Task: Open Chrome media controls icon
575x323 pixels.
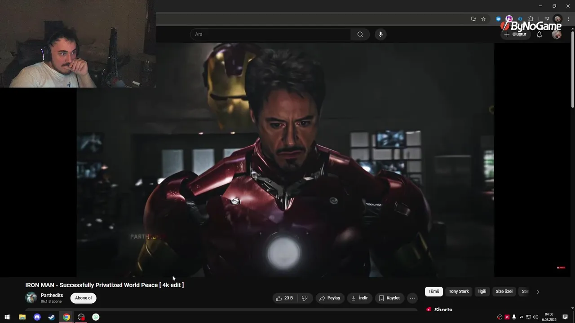Action: point(547,19)
